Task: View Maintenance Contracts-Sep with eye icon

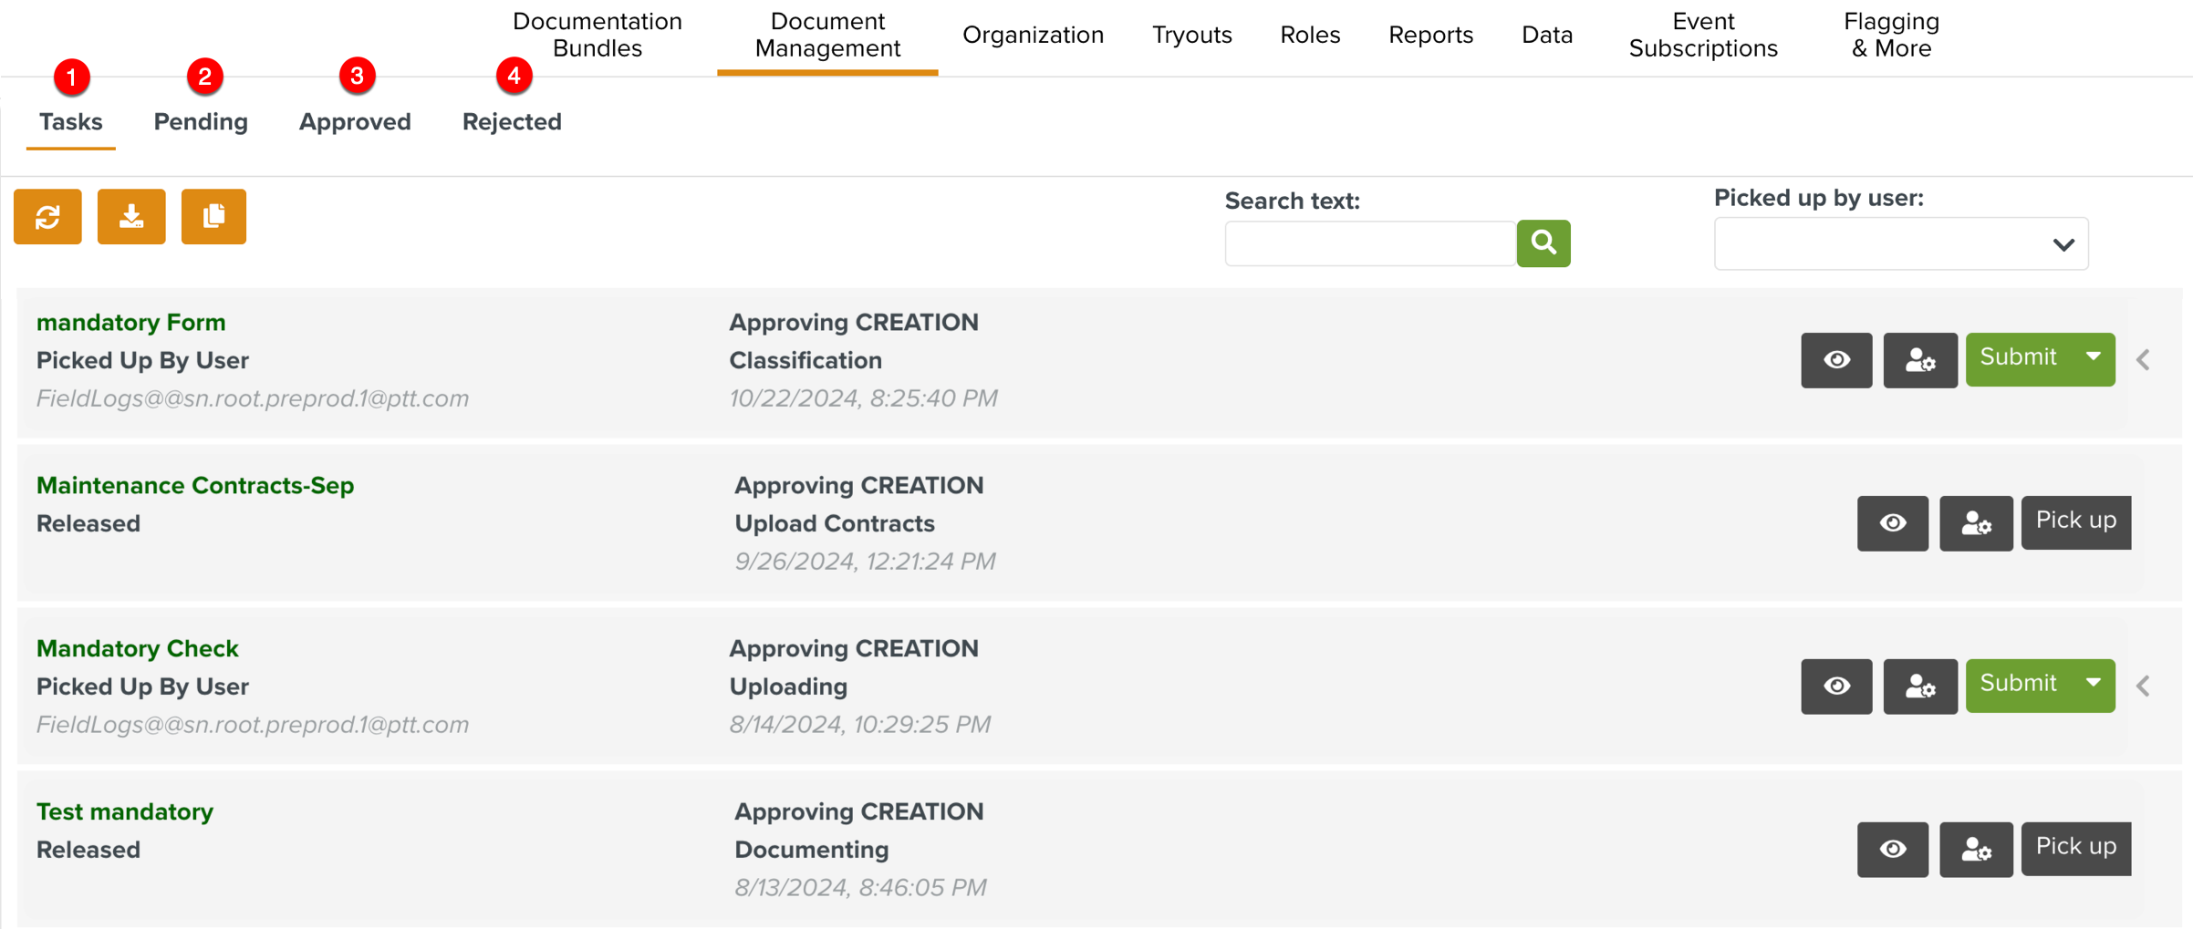Action: [1892, 523]
